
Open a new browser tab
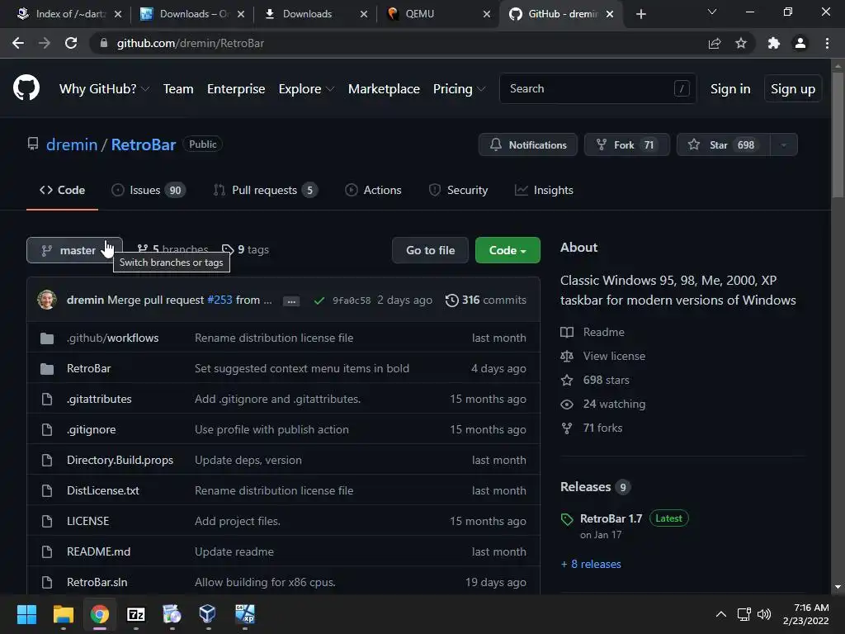(x=640, y=14)
